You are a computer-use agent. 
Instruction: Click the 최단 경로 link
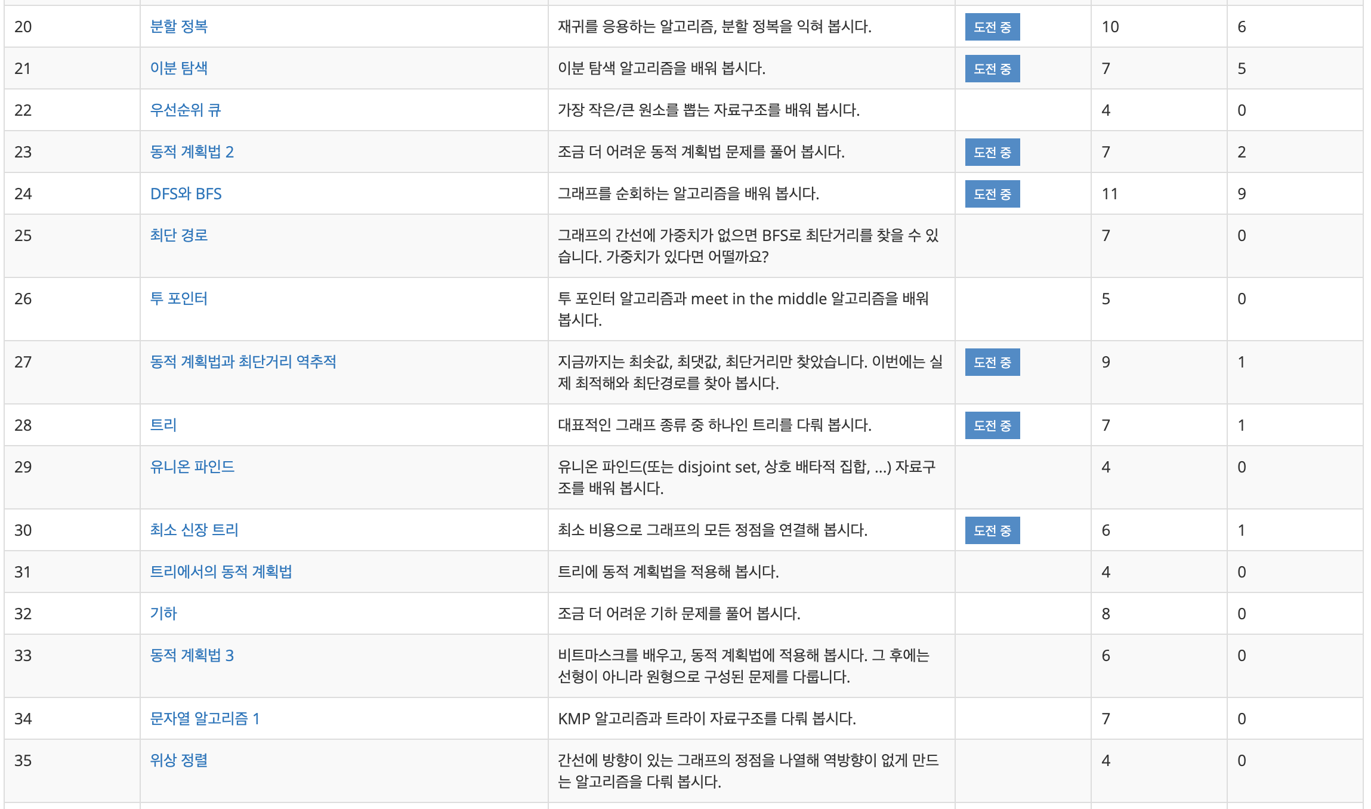pyautogui.click(x=178, y=235)
